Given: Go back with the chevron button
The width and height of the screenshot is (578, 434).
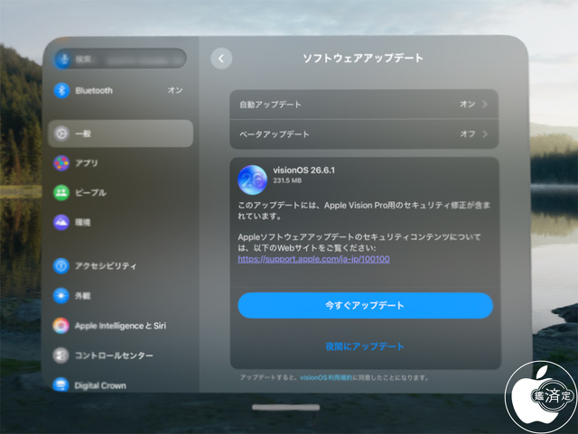Looking at the screenshot, I should [x=221, y=59].
